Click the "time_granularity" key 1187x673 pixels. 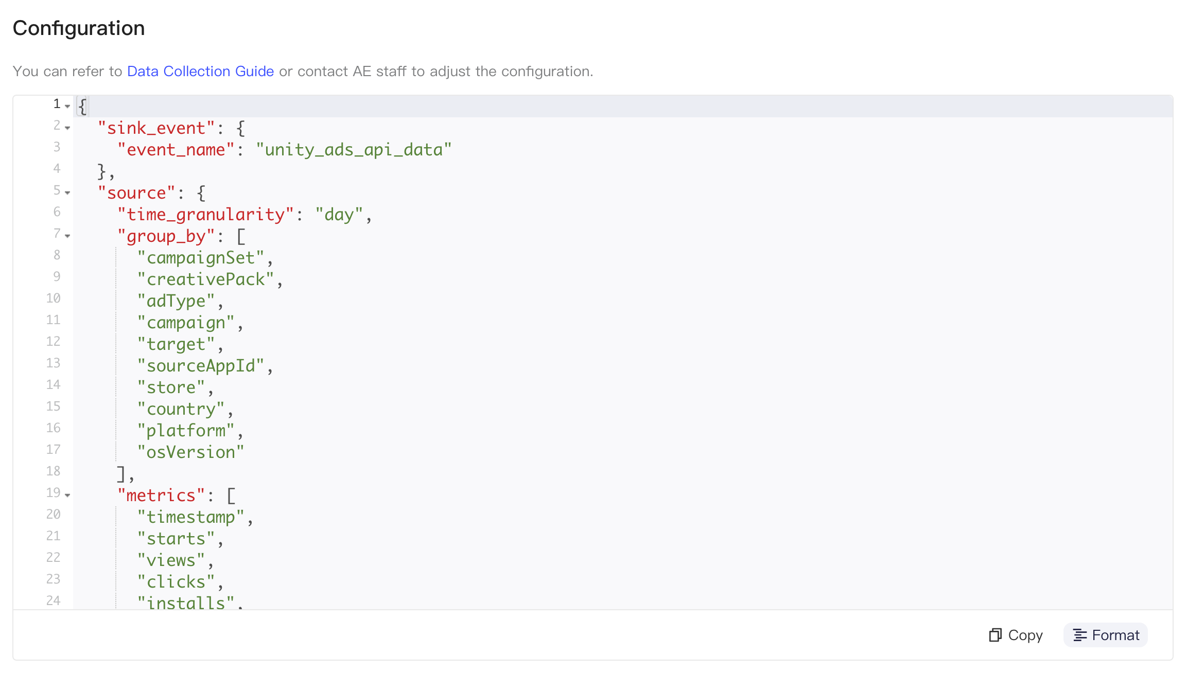point(205,215)
